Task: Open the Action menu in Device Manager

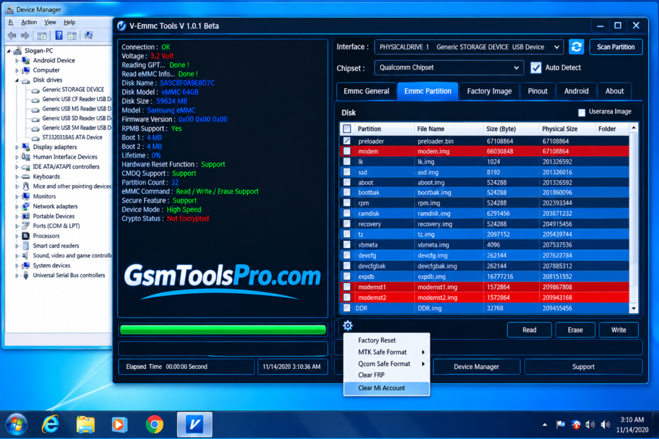Action: point(28,22)
